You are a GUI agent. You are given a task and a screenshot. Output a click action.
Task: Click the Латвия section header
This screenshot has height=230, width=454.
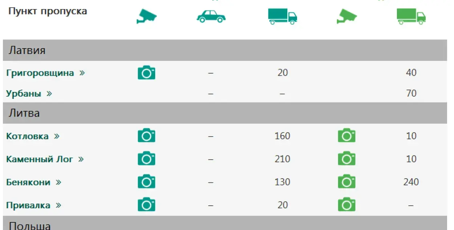pos(225,50)
